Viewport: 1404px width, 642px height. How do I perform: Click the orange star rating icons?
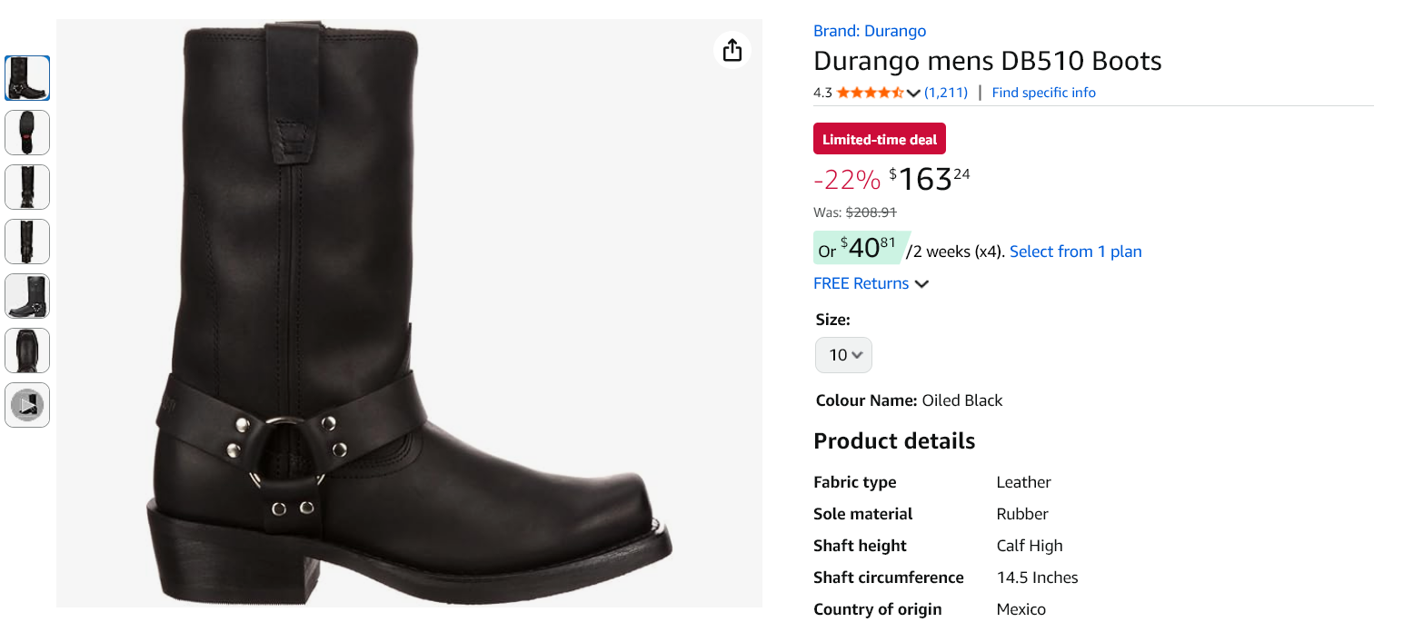(x=870, y=93)
